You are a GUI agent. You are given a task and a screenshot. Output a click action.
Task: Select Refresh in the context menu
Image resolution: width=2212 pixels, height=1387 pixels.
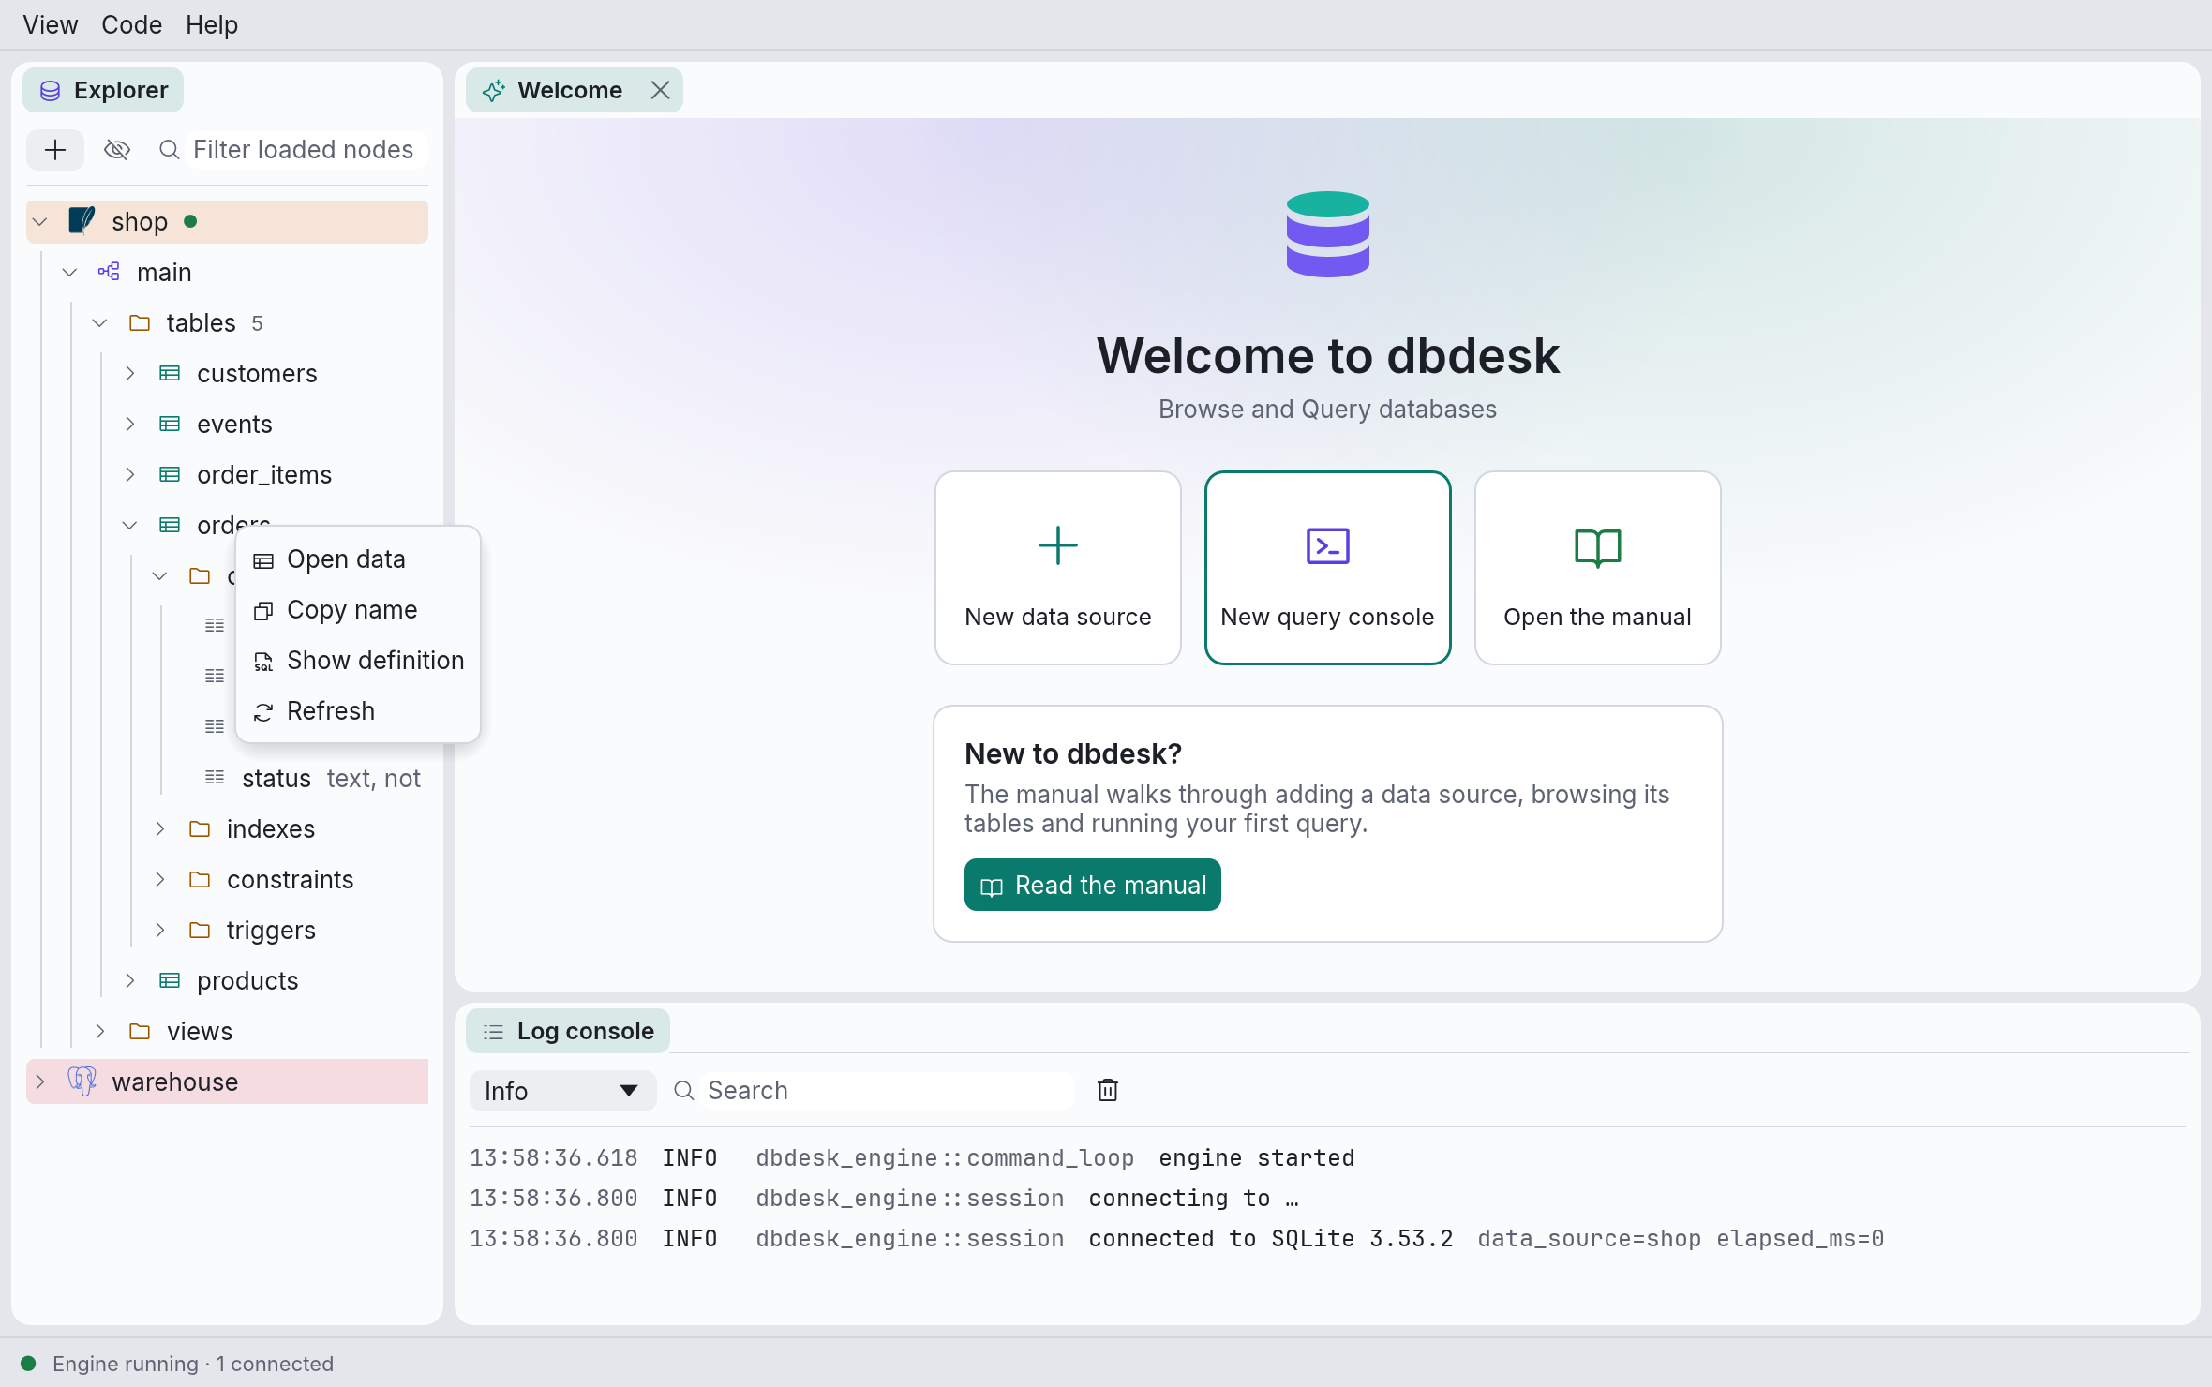click(358, 711)
